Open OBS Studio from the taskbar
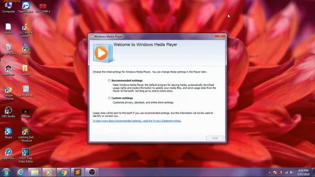 [x=92, y=172]
